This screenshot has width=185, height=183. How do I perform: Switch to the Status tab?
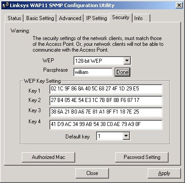(14, 18)
